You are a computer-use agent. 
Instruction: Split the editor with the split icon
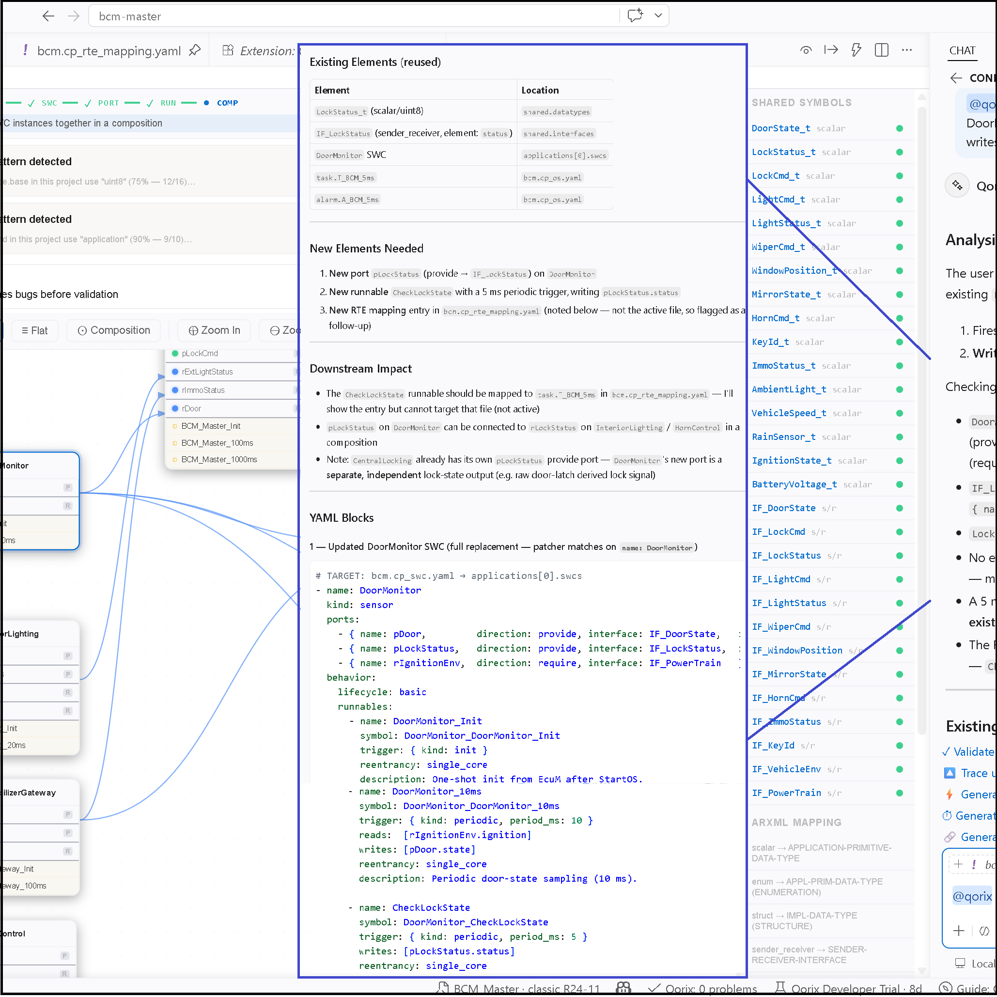[881, 50]
